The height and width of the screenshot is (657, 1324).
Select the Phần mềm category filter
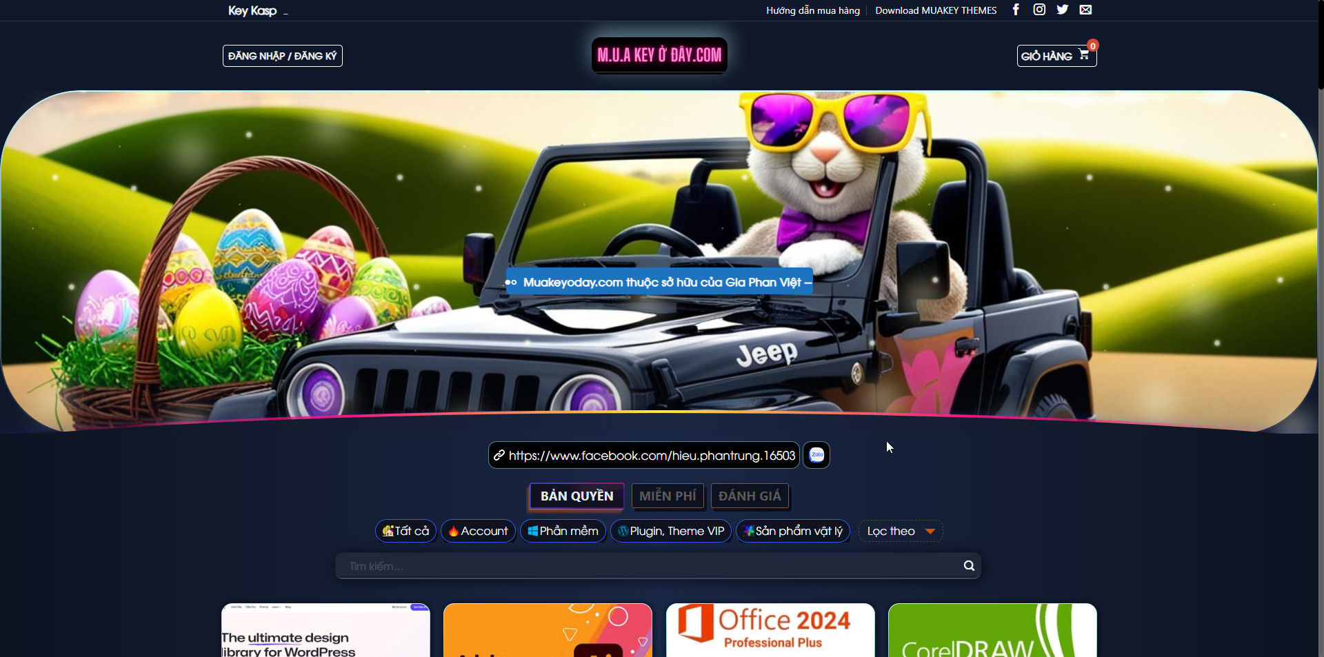(563, 531)
